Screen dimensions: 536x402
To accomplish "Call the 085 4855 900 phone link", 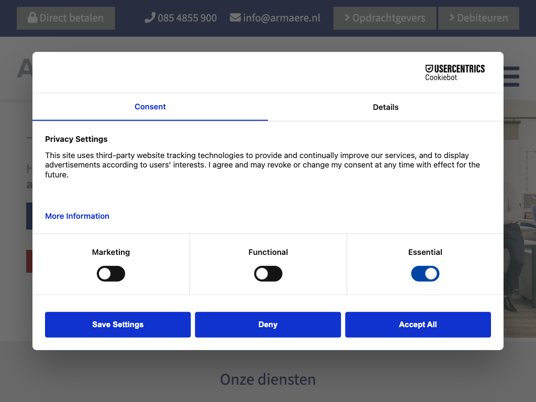I will click(187, 18).
